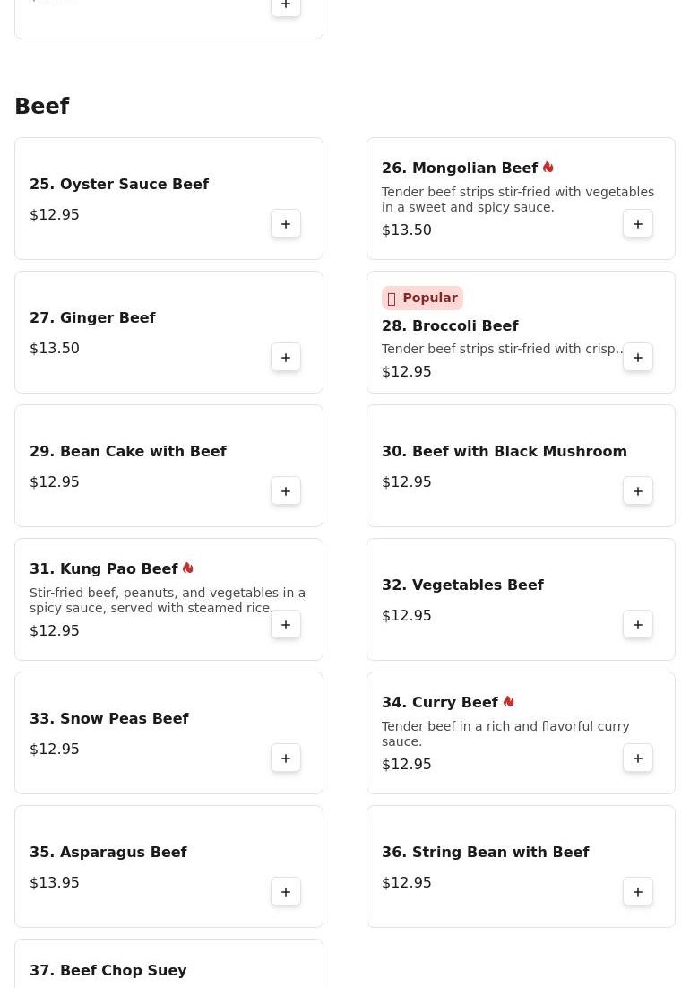
Task: Open the 31. Kung Pao Beef item title
Action: coord(104,569)
